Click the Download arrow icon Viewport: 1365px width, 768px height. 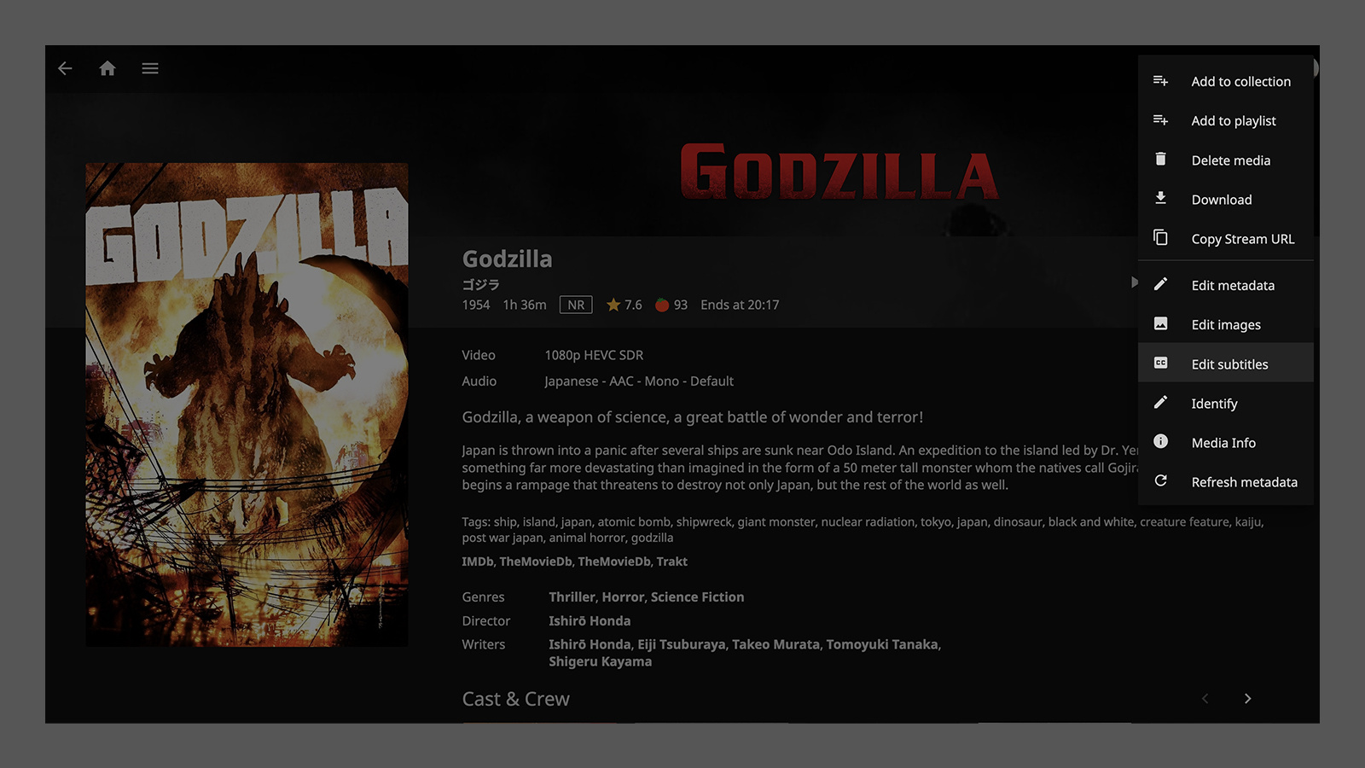tap(1161, 199)
